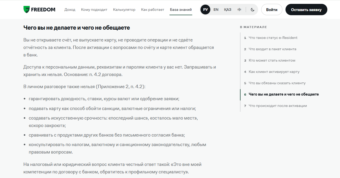Jump to Что происходит после активации
Image resolution: width=340 pixels, height=178 pixels.
coord(277,106)
